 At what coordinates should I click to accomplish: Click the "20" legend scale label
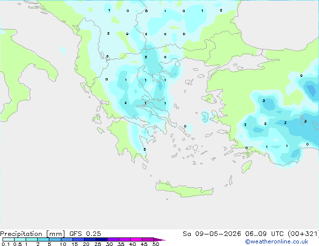[86, 244]
